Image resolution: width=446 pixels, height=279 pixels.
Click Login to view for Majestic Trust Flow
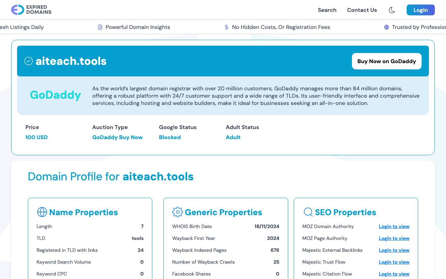click(394, 262)
